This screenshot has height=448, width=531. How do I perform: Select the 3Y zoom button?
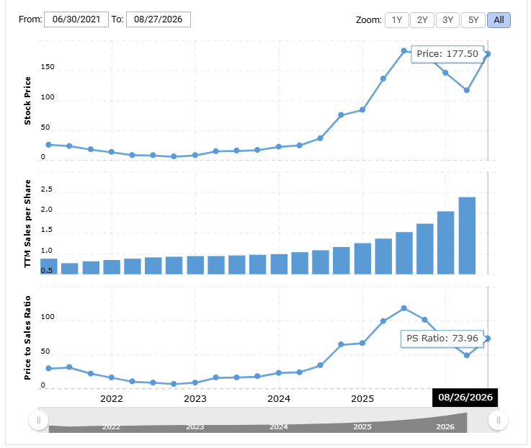click(x=447, y=20)
